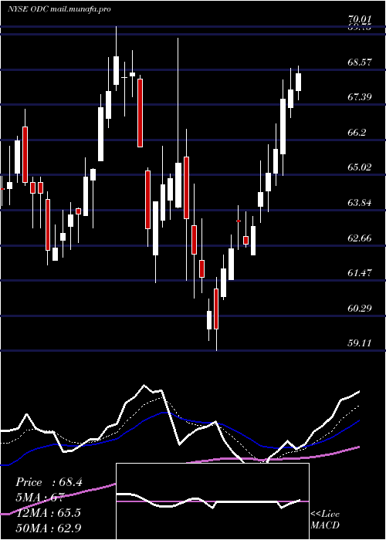Click the 63.84 price axis label
386x540 pixels.
click(x=360, y=202)
